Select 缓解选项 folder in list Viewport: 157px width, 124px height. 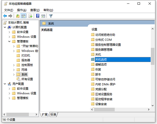tap(101, 65)
